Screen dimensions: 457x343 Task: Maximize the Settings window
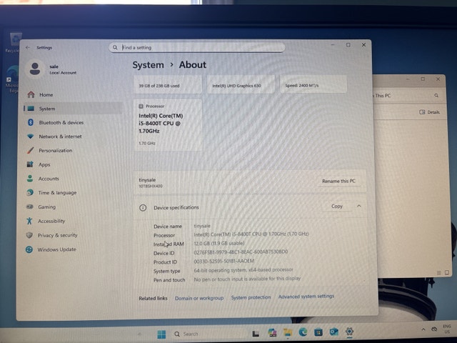coord(348,45)
